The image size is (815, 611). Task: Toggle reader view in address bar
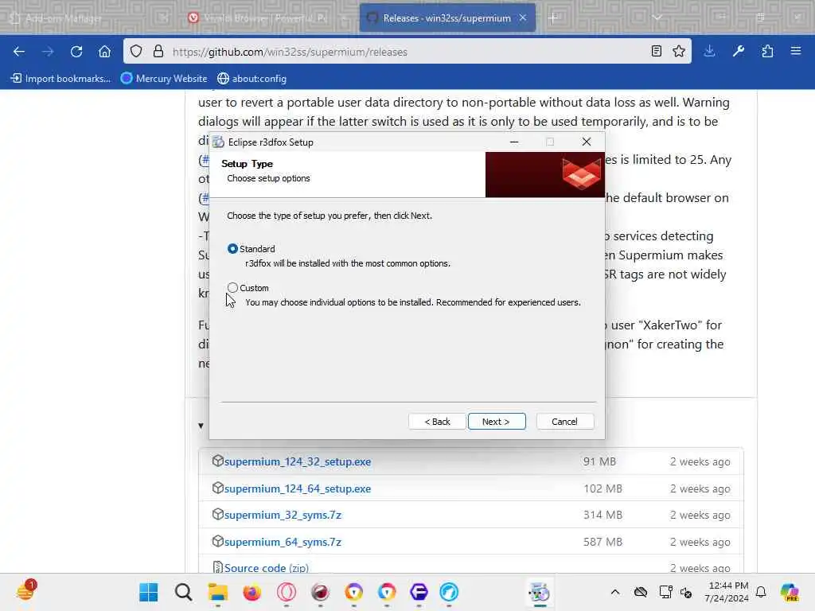coord(657,51)
